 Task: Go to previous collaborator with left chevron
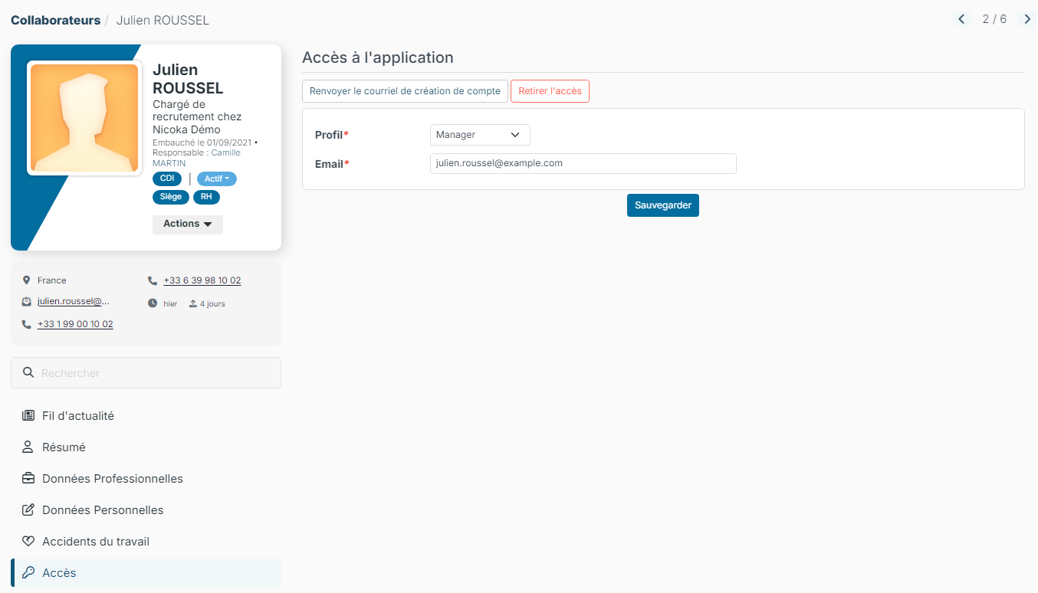coord(961,19)
